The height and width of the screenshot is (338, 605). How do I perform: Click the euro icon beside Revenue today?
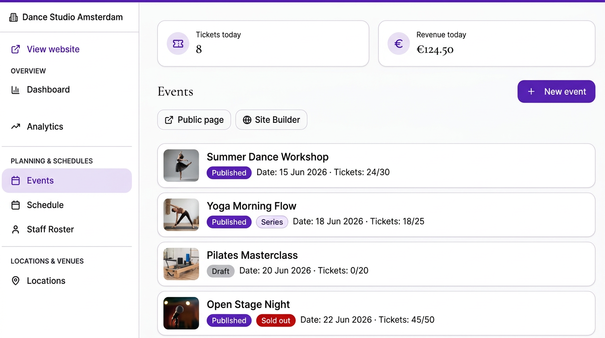tap(398, 44)
